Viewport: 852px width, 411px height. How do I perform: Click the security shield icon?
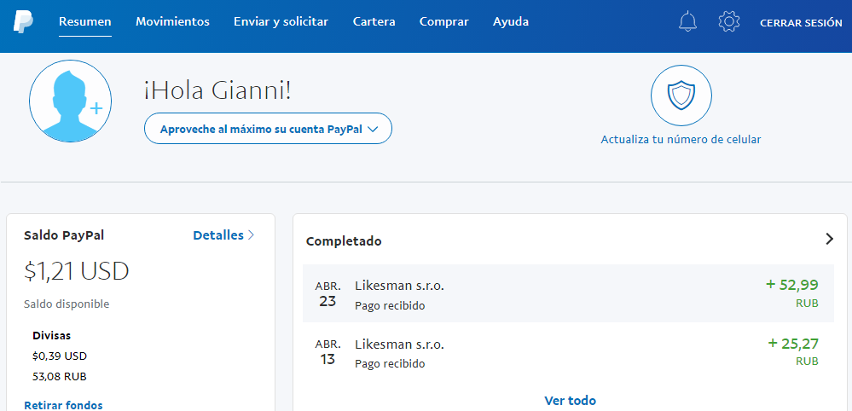(681, 96)
